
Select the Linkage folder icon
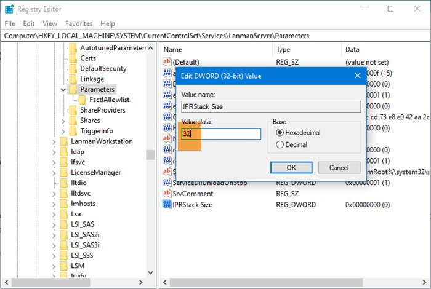coord(73,79)
